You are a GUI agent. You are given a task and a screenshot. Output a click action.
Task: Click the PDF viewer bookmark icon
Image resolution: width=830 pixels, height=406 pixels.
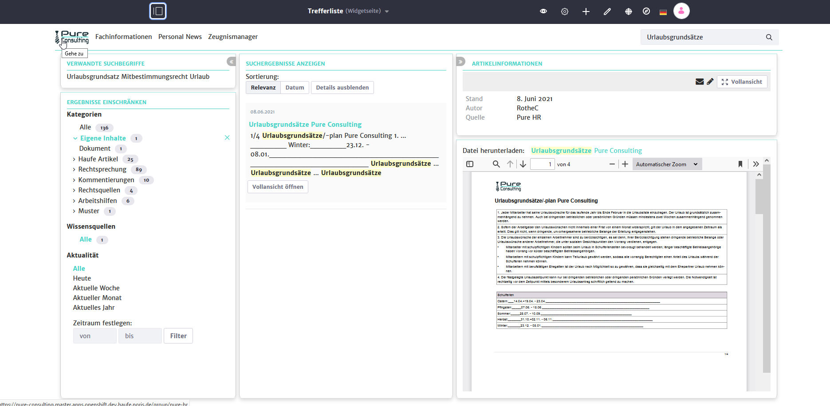click(x=740, y=164)
